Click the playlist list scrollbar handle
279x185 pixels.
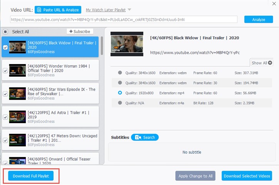point(102,46)
